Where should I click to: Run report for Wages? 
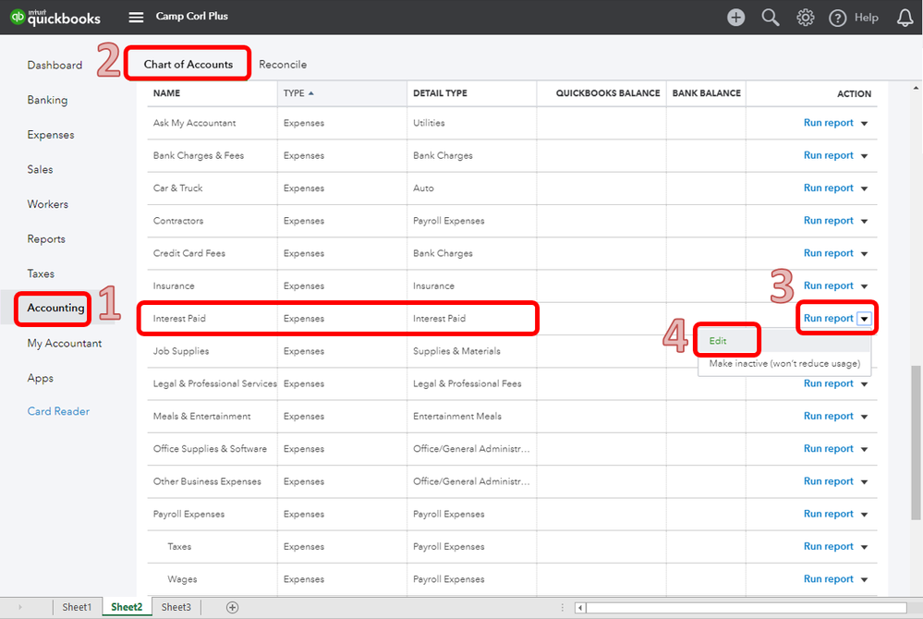point(828,579)
